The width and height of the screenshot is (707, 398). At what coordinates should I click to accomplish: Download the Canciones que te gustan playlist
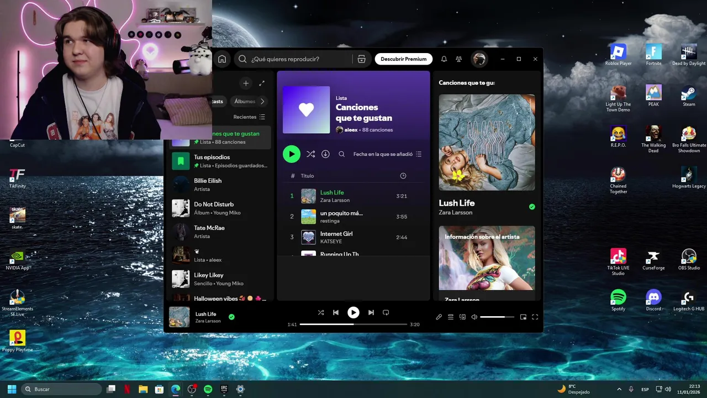[x=325, y=154]
